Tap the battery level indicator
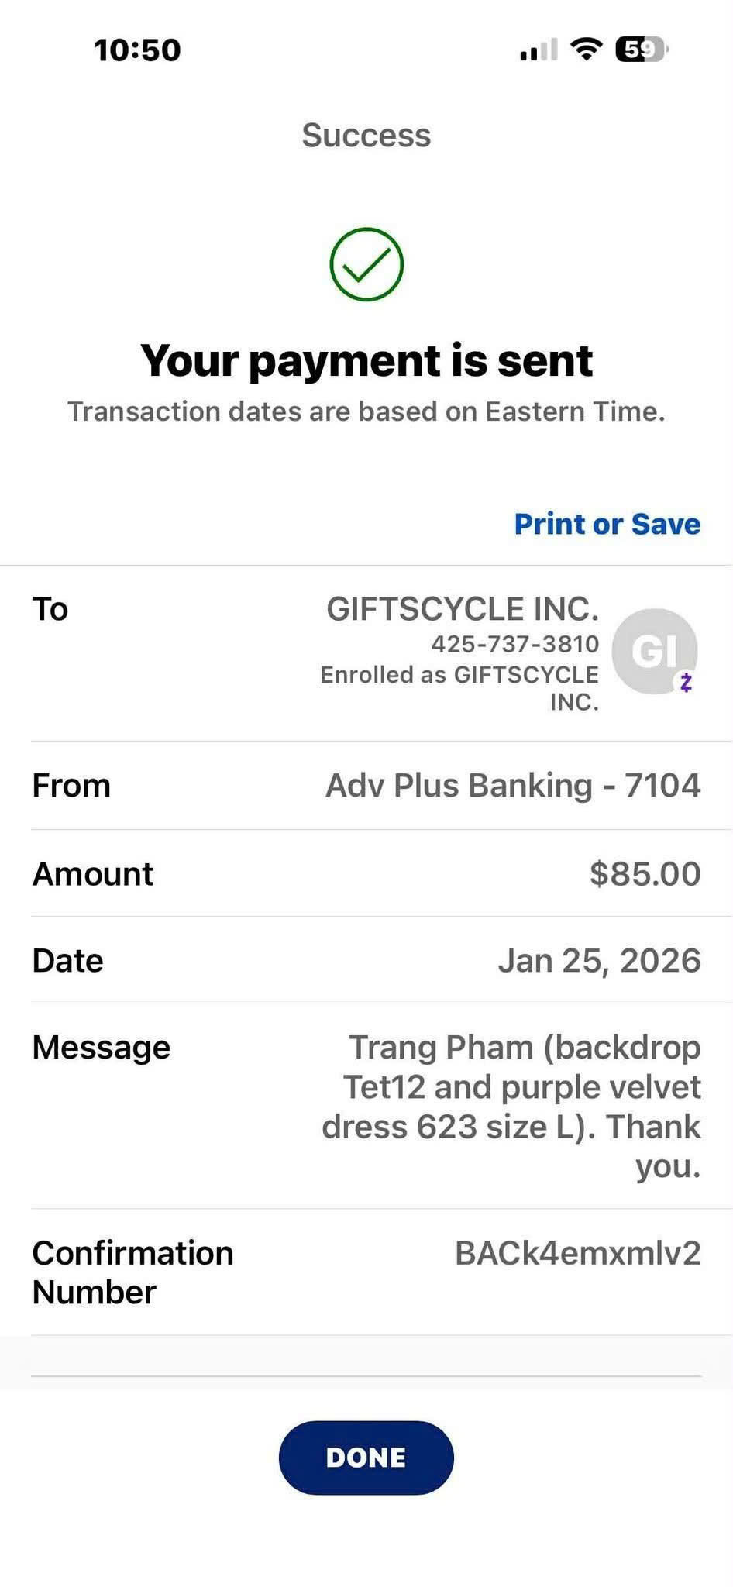733x1587 pixels. click(x=642, y=50)
